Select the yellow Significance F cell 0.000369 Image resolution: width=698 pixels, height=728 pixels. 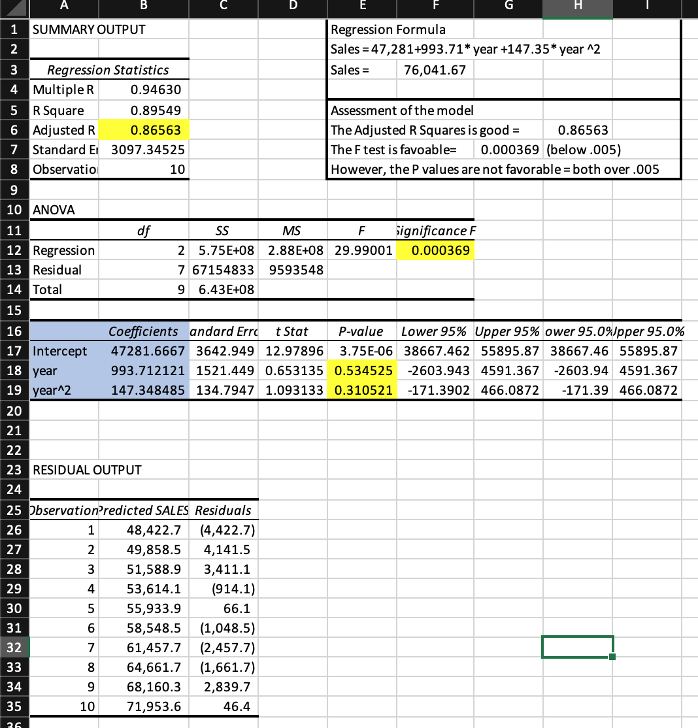coord(435,250)
